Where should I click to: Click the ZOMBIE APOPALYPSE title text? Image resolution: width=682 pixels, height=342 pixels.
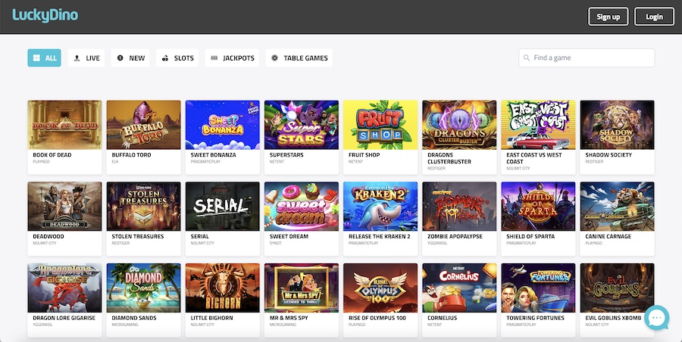[x=455, y=236]
